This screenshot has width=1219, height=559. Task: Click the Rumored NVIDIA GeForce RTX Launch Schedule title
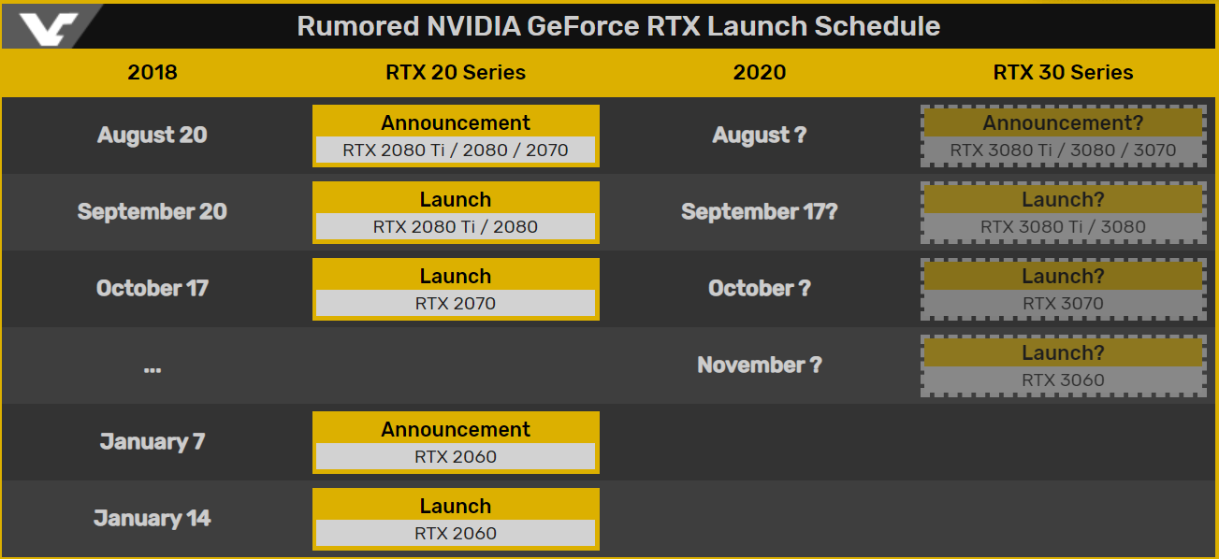[x=618, y=26]
